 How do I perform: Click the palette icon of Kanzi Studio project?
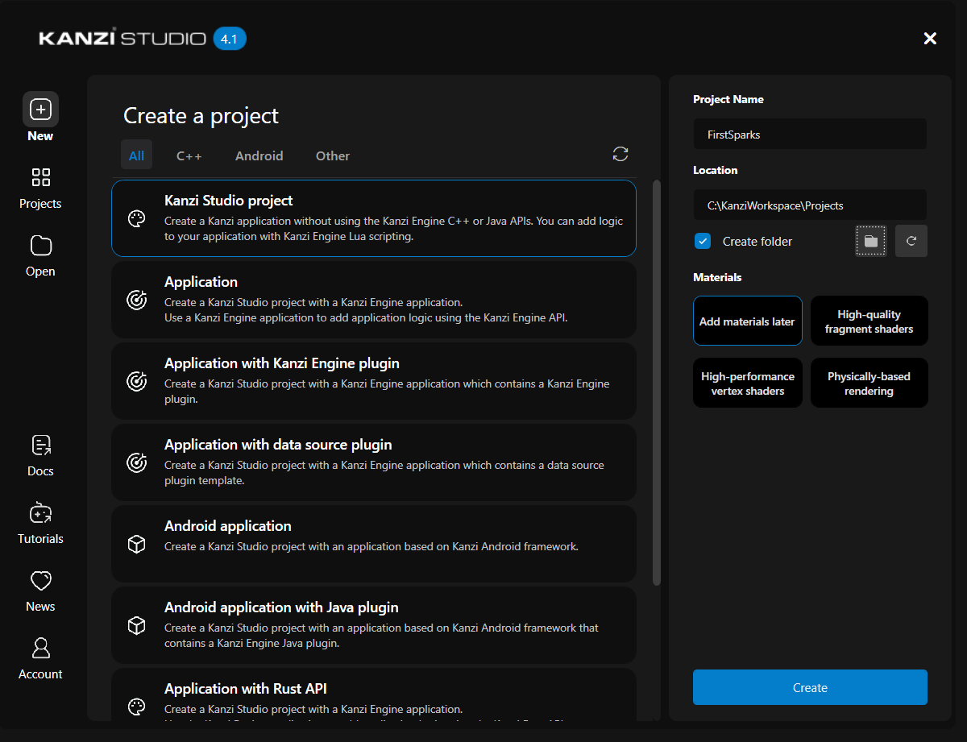pos(137,218)
